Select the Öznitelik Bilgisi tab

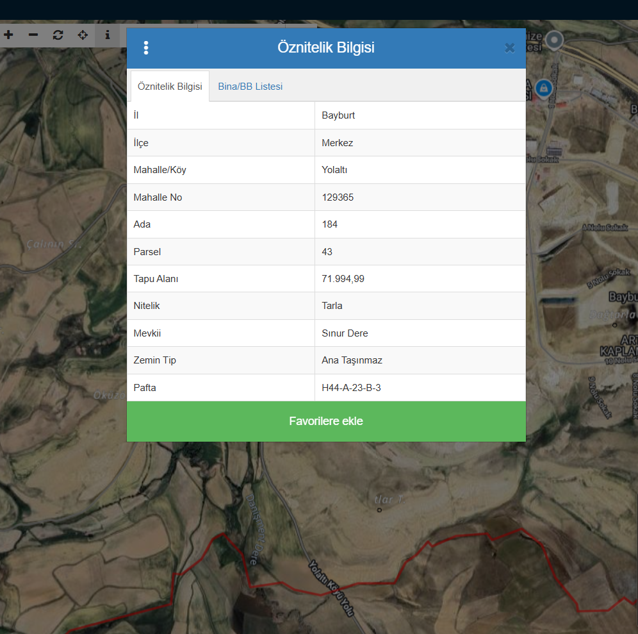tap(170, 87)
